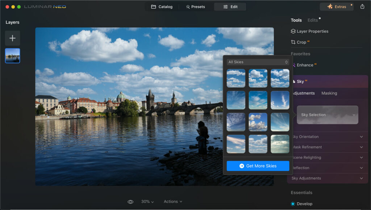Open the Catalog view
This screenshot has width=371, height=210.
162,7
